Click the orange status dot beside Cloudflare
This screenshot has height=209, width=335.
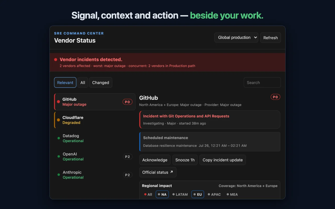point(58,120)
